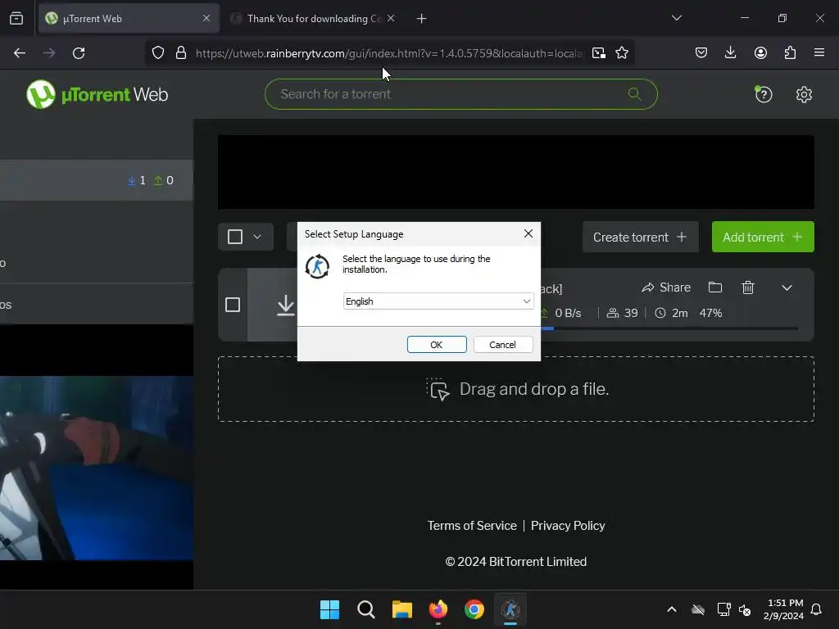Image resolution: width=839 pixels, height=629 pixels.
Task: Click the sidebar video thumbnail
Action: tap(97, 468)
